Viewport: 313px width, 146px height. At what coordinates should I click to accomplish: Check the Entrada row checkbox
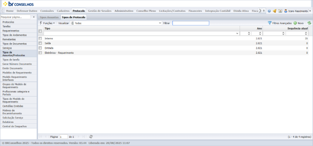(40, 48)
